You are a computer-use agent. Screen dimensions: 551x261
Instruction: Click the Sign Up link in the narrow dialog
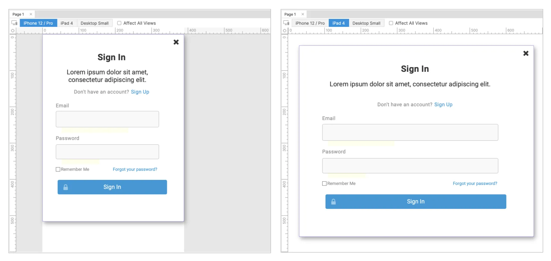pos(140,92)
